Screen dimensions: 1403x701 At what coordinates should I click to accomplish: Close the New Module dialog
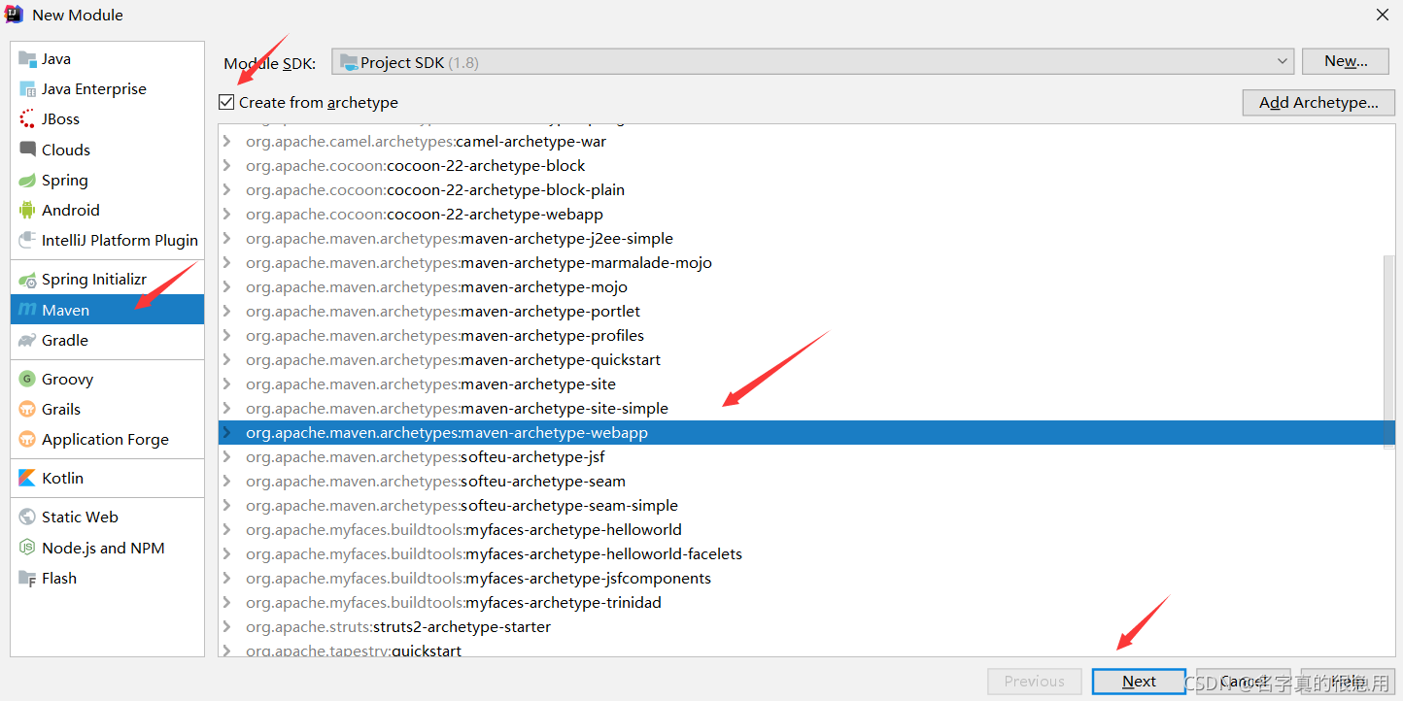pyautogui.click(x=1383, y=15)
